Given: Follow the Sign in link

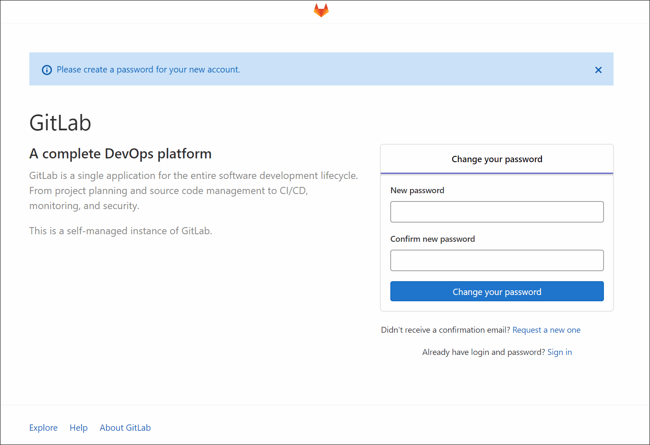Looking at the screenshot, I should (559, 352).
